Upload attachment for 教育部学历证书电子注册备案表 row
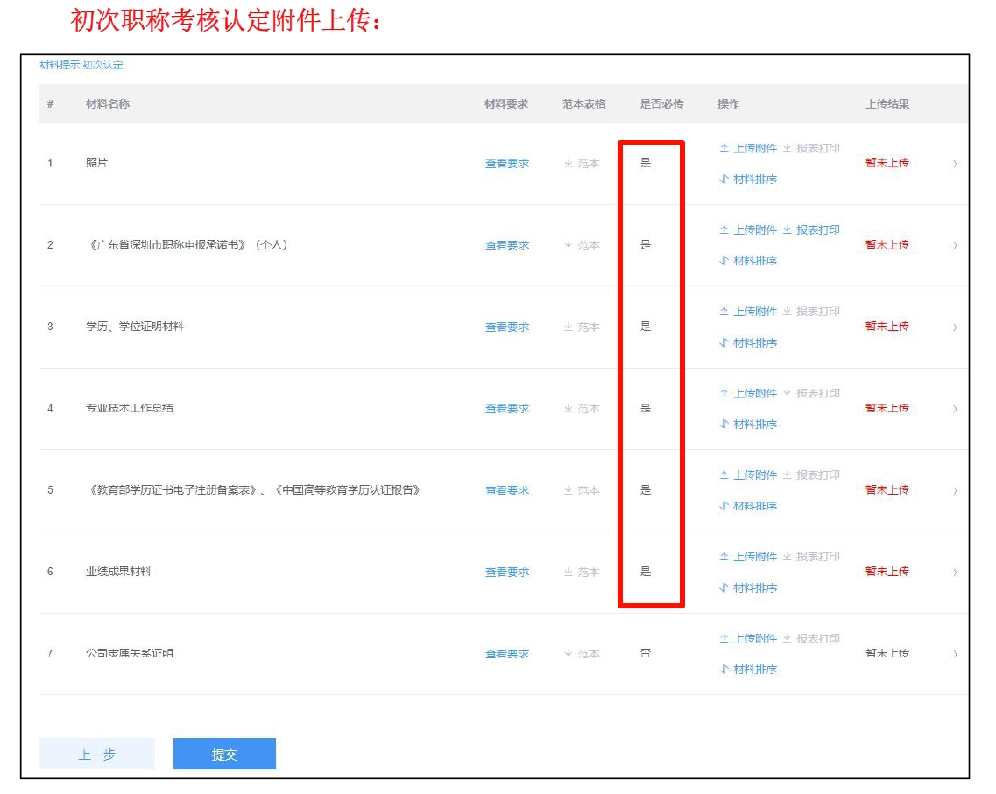996x794 pixels. point(748,475)
